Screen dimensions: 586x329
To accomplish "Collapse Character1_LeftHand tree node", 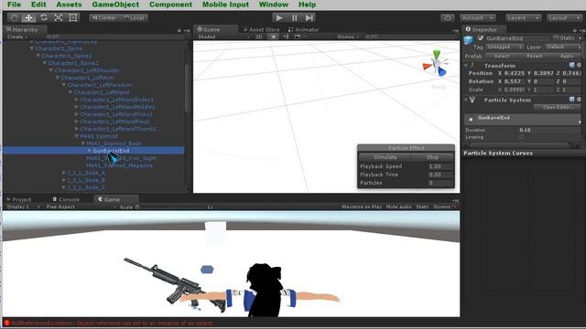I will [71, 92].
